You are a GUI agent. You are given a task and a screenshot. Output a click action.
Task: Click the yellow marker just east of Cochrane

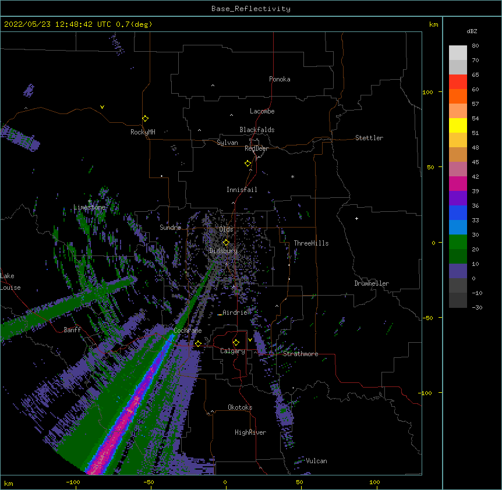(x=198, y=343)
